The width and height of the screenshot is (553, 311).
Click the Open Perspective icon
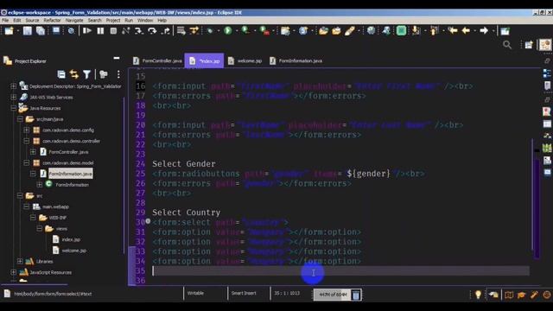528,45
